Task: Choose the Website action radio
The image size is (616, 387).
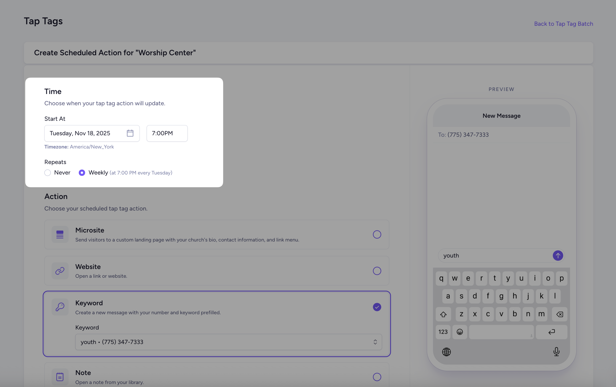Action: [377, 271]
